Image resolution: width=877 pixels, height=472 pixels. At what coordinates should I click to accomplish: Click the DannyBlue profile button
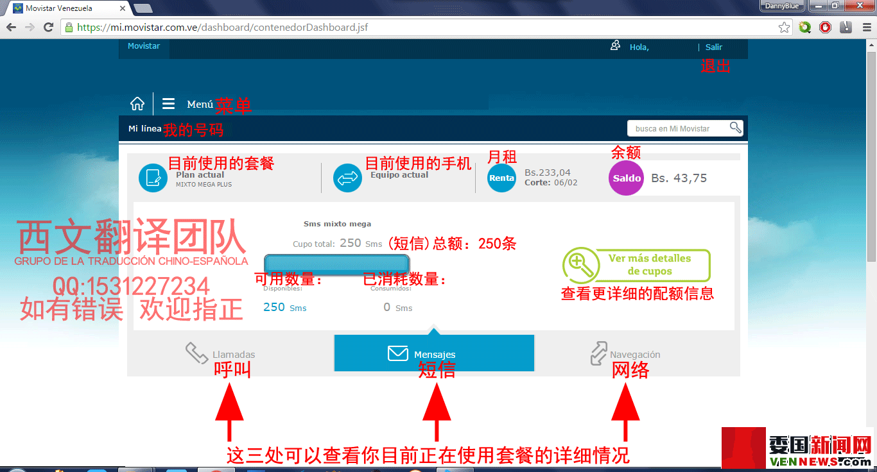click(x=782, y=6)
